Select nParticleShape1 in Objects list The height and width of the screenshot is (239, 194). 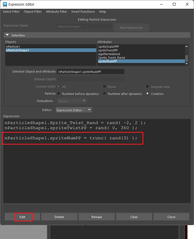coord(51,50)
